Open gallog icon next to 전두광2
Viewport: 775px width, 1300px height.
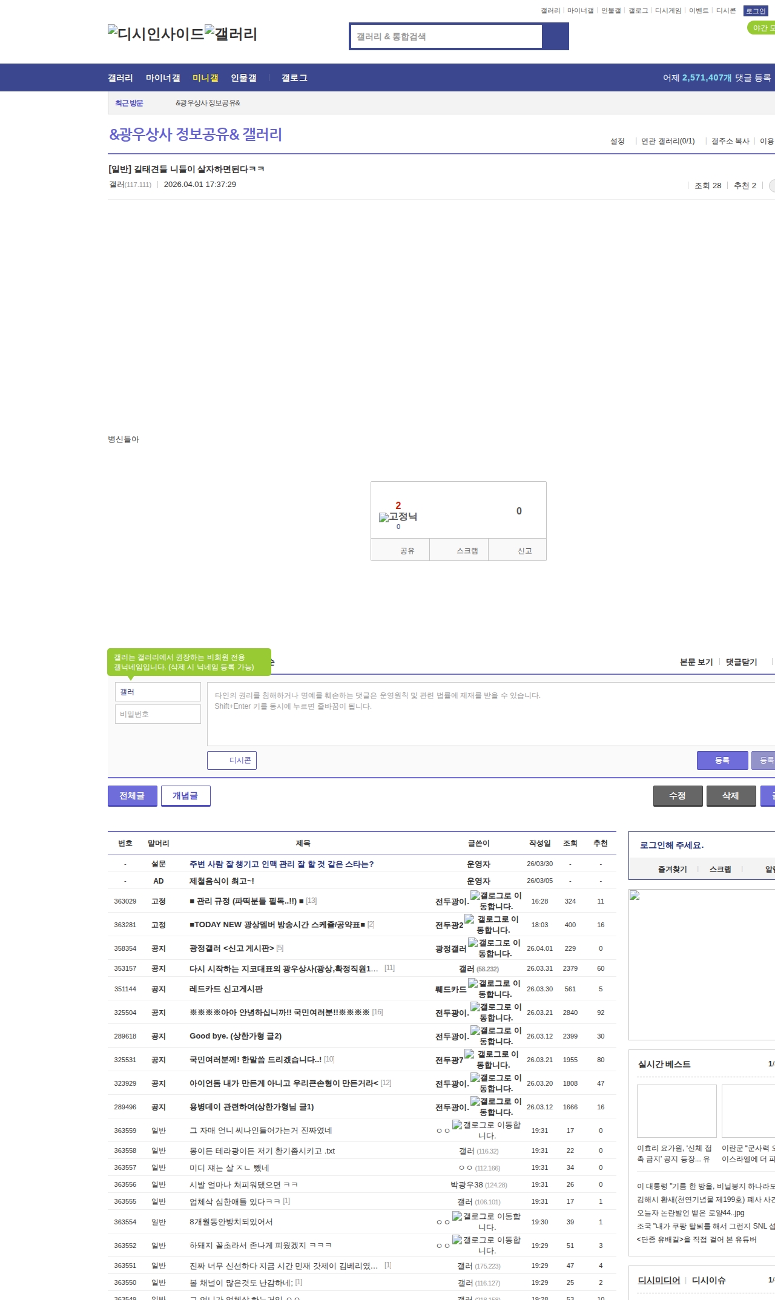pyautogui.click(x=469, y=919)
